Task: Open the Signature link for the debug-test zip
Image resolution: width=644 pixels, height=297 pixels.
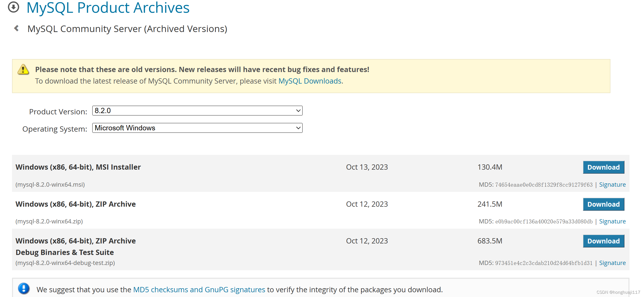Action: point(612,263)
